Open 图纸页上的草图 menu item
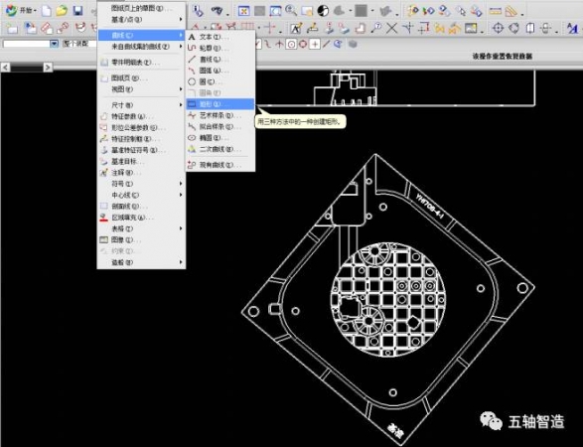This screenshot has height=447, width=583. tap(141, 8)
